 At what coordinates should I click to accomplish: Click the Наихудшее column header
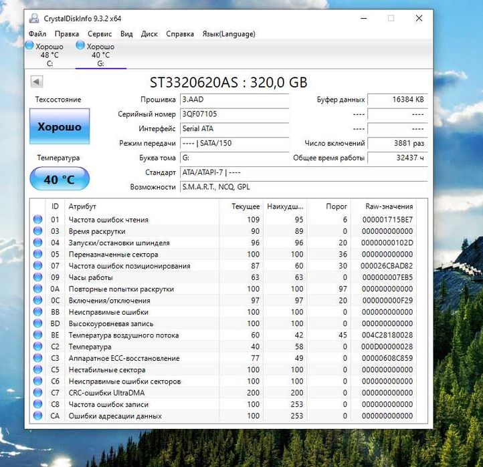click(x=285, y=206)
